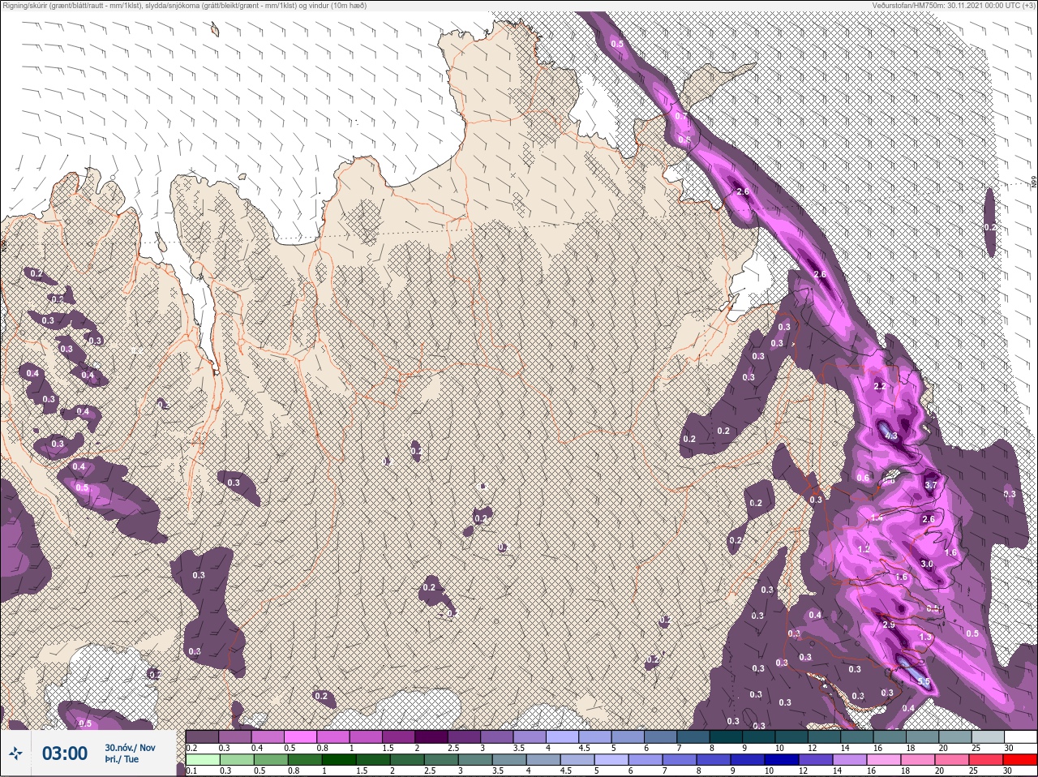The height and width of the screenshot is (777, 1038).
Task: Click the bright red swatch ending the bottom legend row
Action: 1019,760
